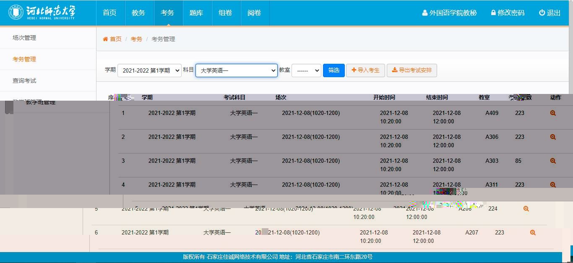The height and width of the screenshot is (263, 573).
Task: Click the 开始时间 column header
Action: (384, 97)
